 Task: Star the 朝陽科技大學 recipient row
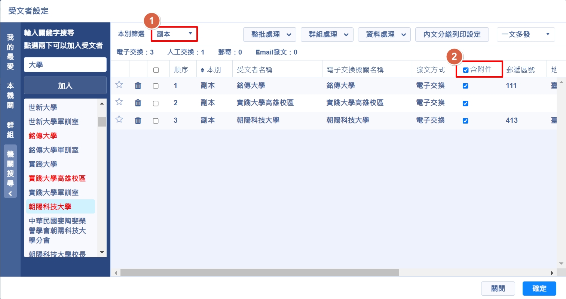(119, 119)
